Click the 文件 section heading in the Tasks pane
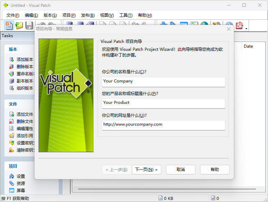This screenshot has height=202, width=268. point(13,104)
